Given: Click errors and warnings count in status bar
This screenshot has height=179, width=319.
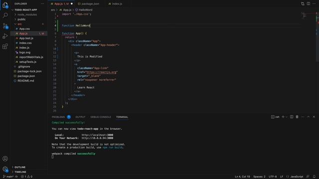Looking at the screenshot, I should click(x=26, y=177).
